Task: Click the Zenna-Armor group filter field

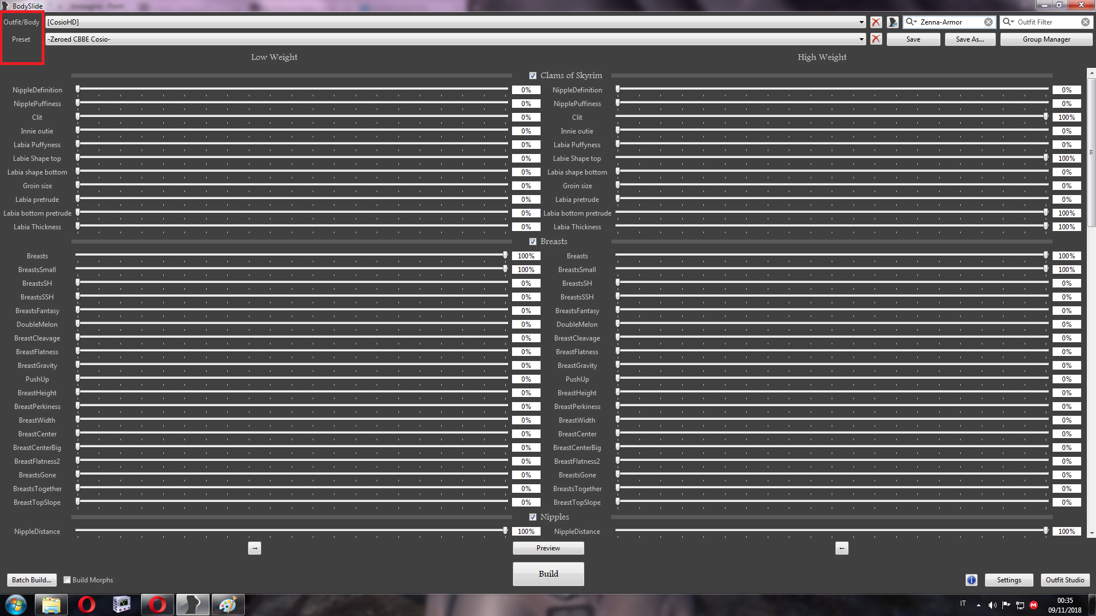Action: click(x=950, y=22)
